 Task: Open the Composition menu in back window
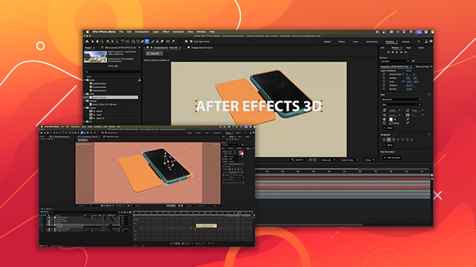tap(142, 32)
